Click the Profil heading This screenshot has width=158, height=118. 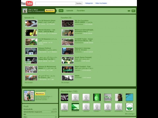point(26,107)
